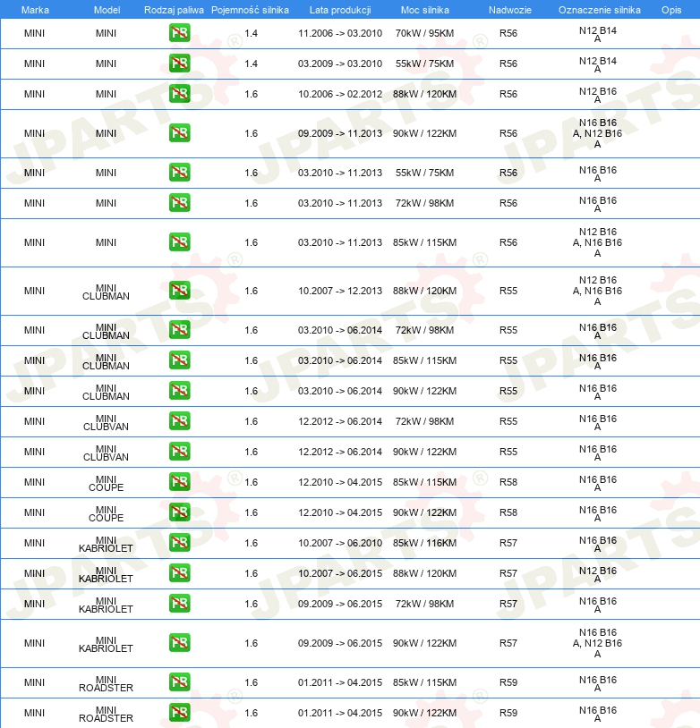Click MINI CLUBMAN in the 10.2007 -> 12.2013 row

pos(106,292)
